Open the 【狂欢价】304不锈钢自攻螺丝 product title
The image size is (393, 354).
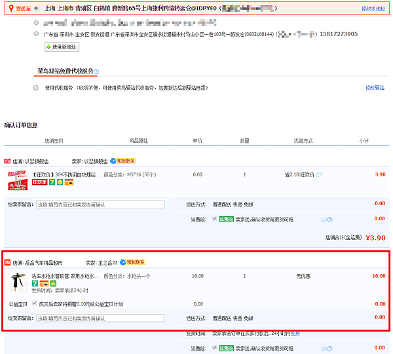[66, 174]
